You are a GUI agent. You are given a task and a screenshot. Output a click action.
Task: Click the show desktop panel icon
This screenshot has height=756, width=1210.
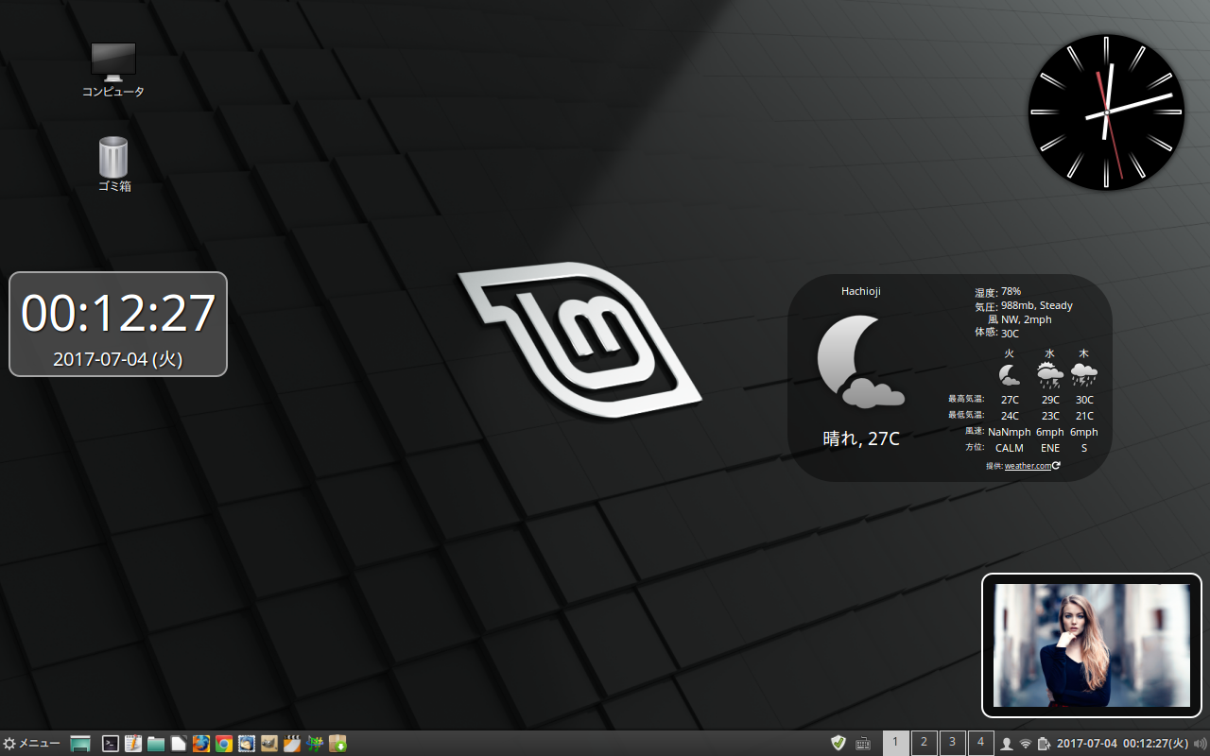(x=80, y=744)
